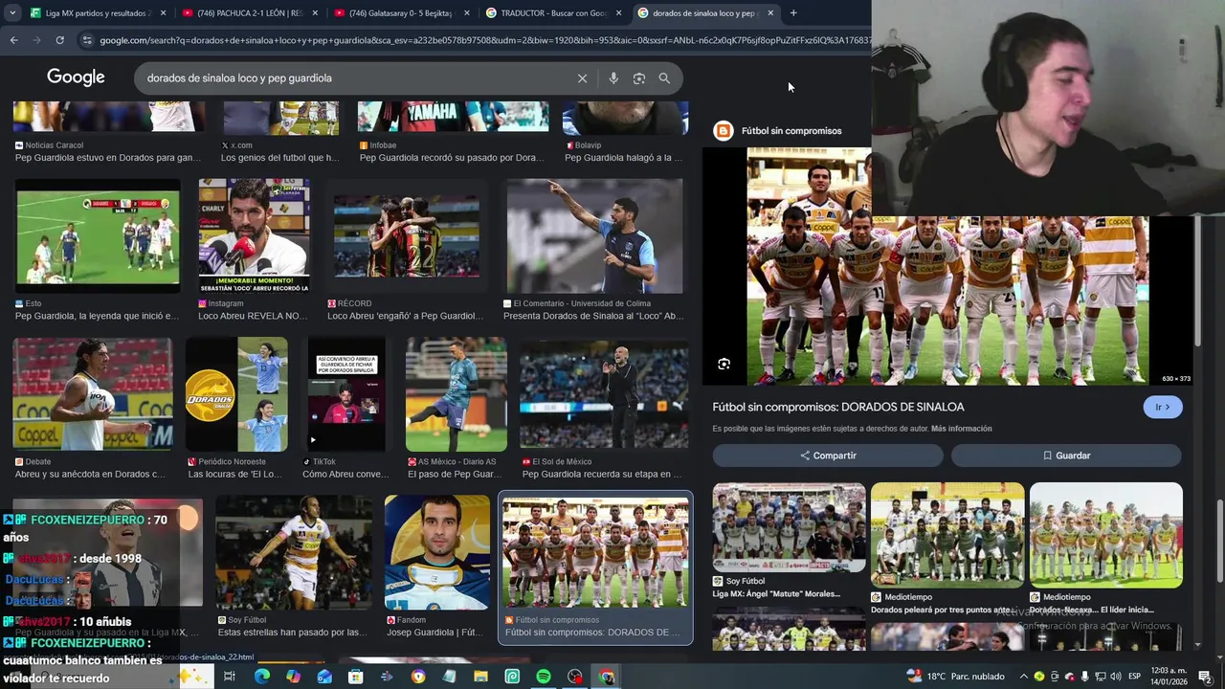Open the selected Fútbol sin compromisos result thumbnail
Viewport: 1225px width, 689px height.
click(595, 552)
